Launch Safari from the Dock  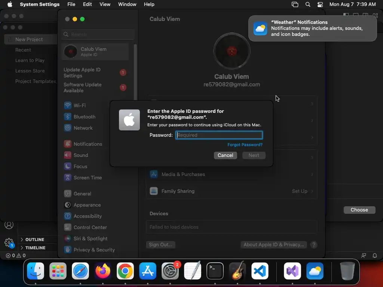(80, 271)
